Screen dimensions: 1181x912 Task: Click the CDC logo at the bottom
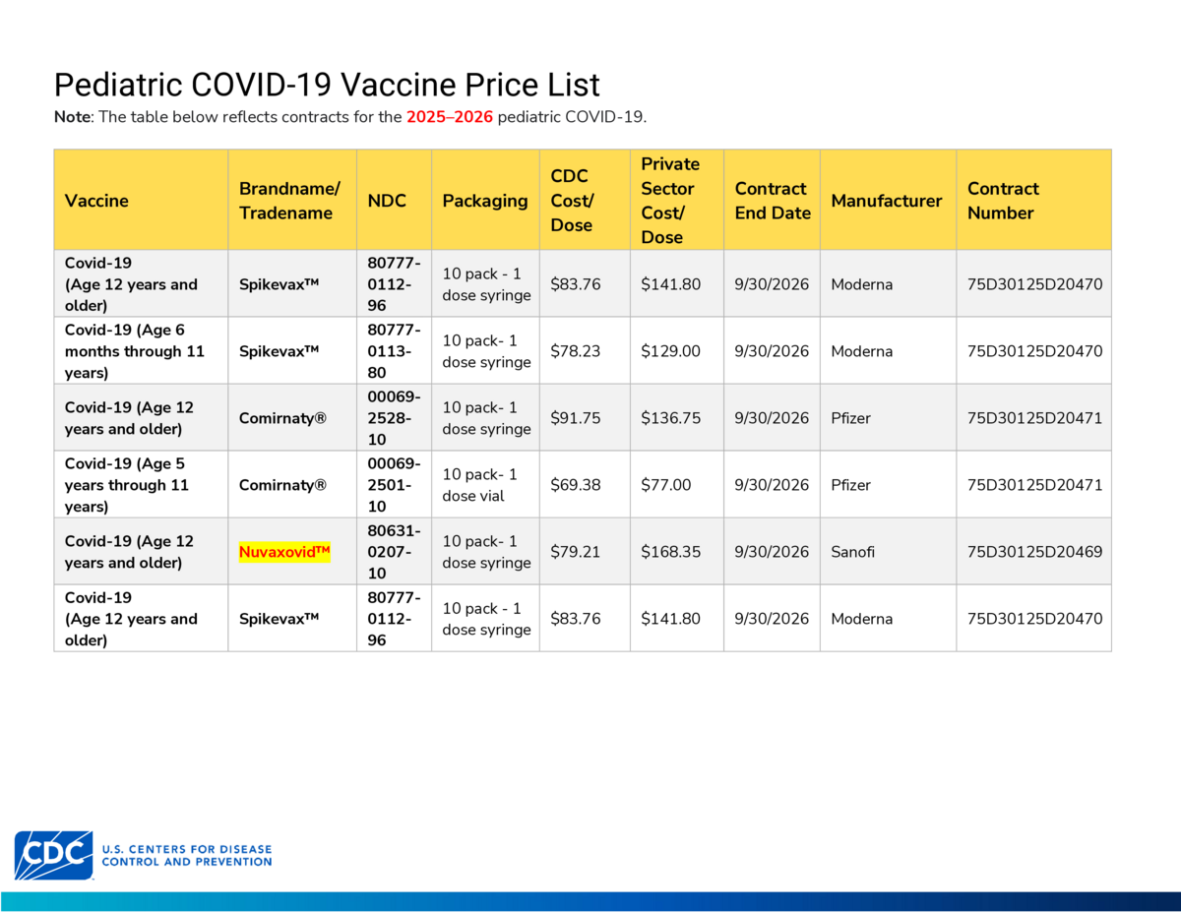143,854
